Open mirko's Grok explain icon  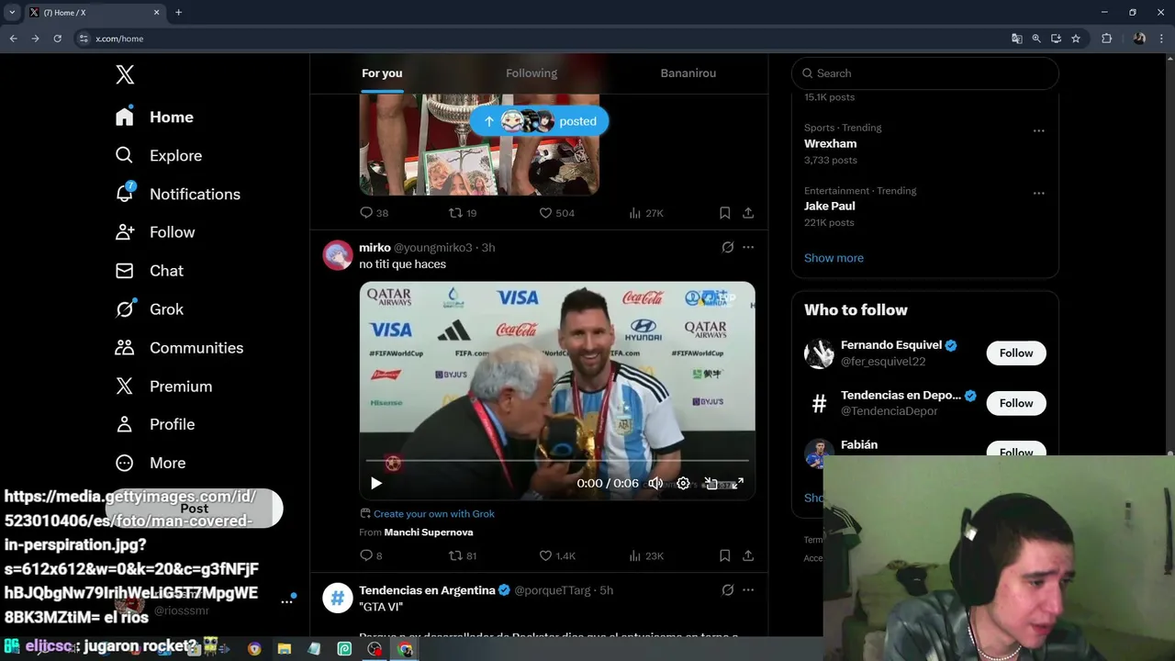[728, 248]
